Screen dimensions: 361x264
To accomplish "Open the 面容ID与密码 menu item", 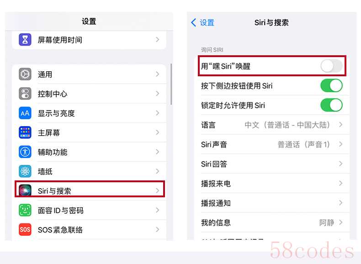I will click(89, 210).
